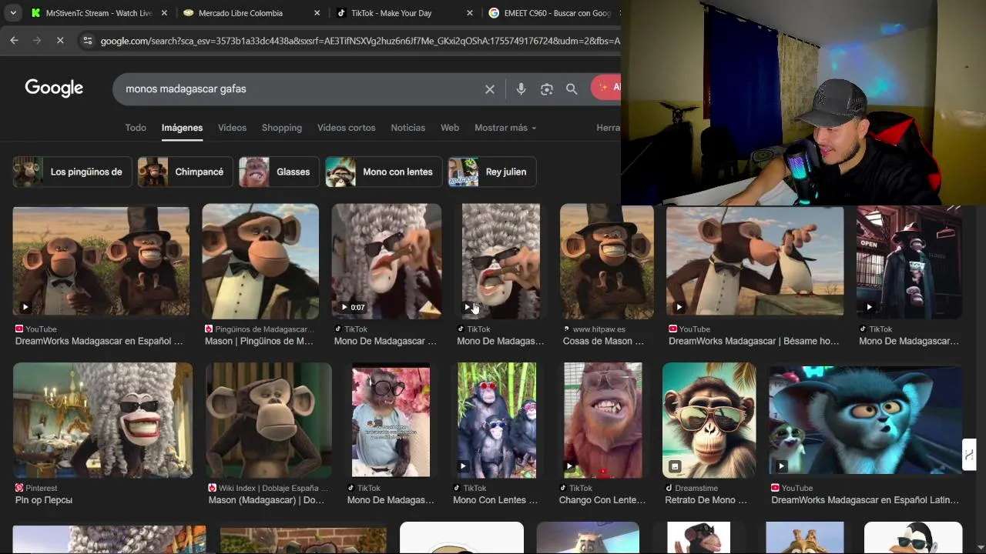Open the Bésame monkey and penguin thumbnail

[755, 261]
